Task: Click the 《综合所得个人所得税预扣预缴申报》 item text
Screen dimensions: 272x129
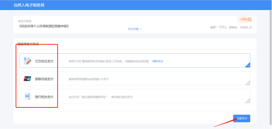Action: 43,26
